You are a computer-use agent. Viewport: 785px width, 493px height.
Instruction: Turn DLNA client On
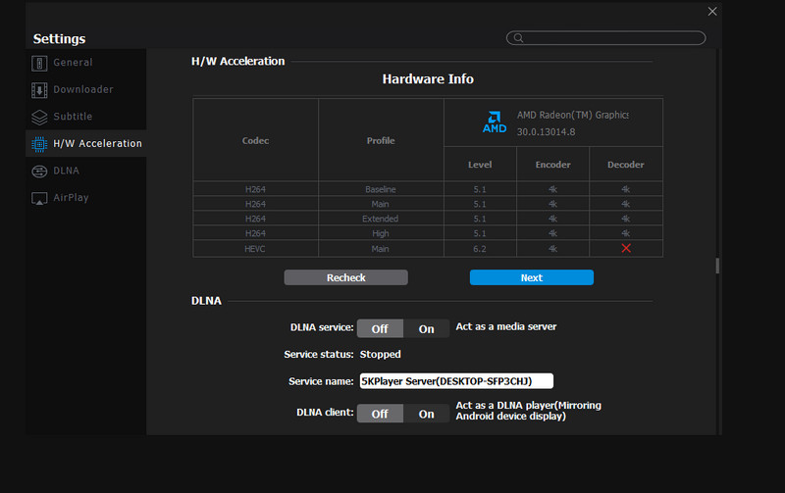[x=426, y=414]
